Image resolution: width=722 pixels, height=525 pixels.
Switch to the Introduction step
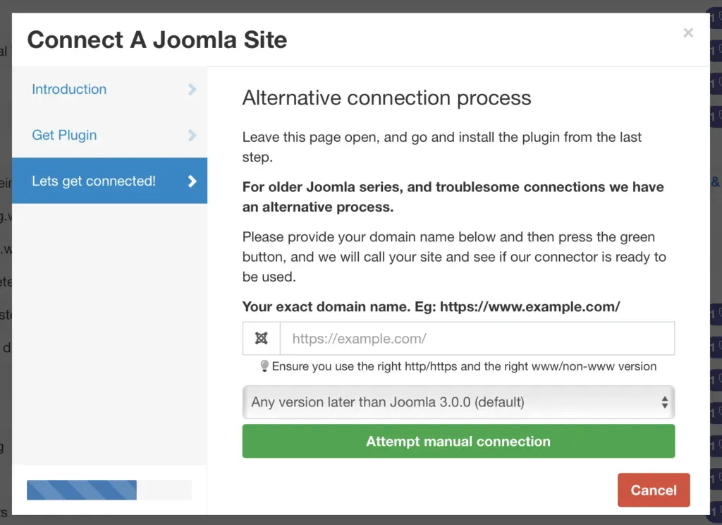click(x=68, y=90)
